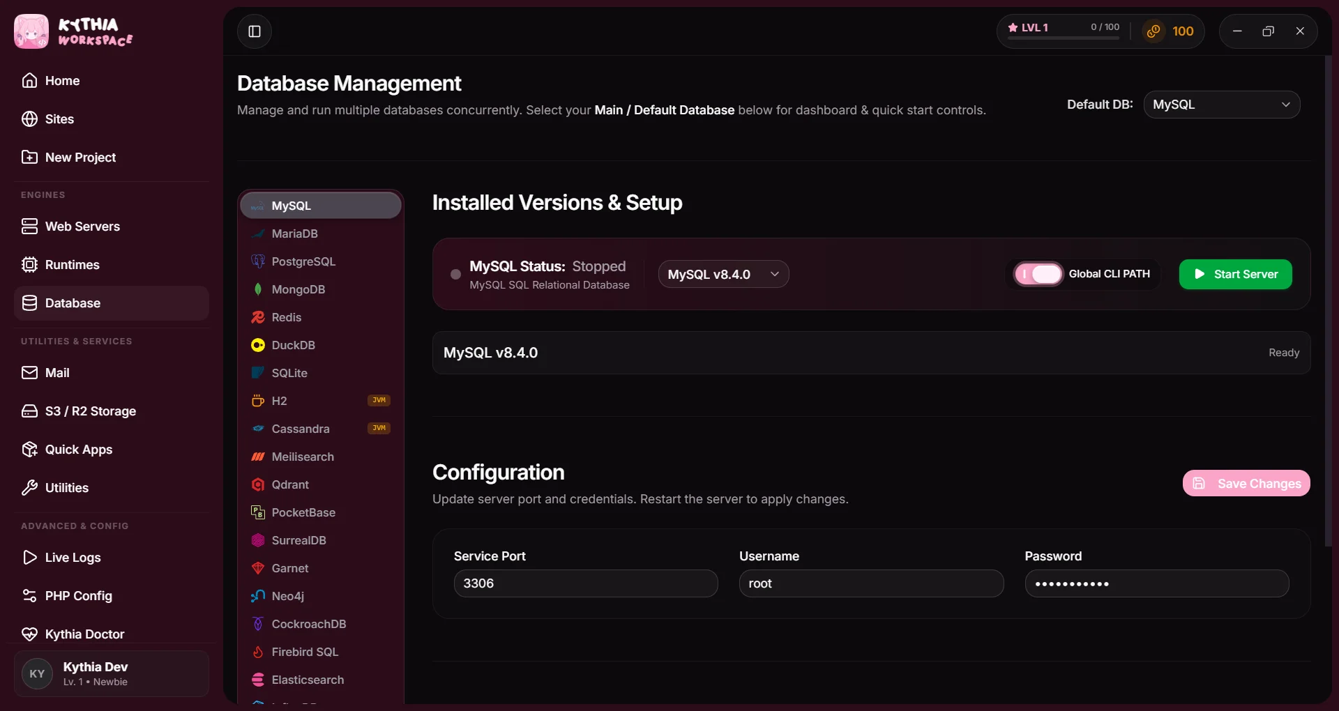
Task: Click the Firebird SQL flame icon
Action: (258, 652)
